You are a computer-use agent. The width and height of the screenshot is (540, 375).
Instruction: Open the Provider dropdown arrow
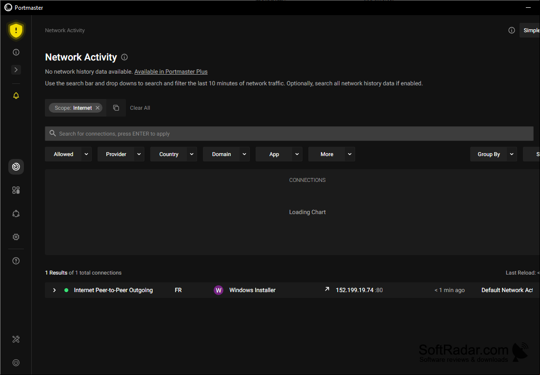pyautogui.click(x=139, y=154)
